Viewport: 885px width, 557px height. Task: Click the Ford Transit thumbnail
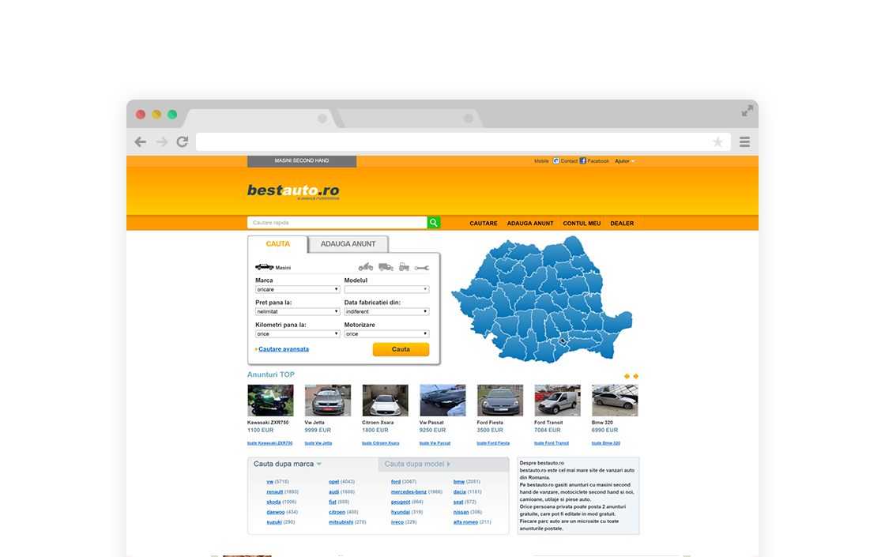pyautogui.click(x=557, y=400)
